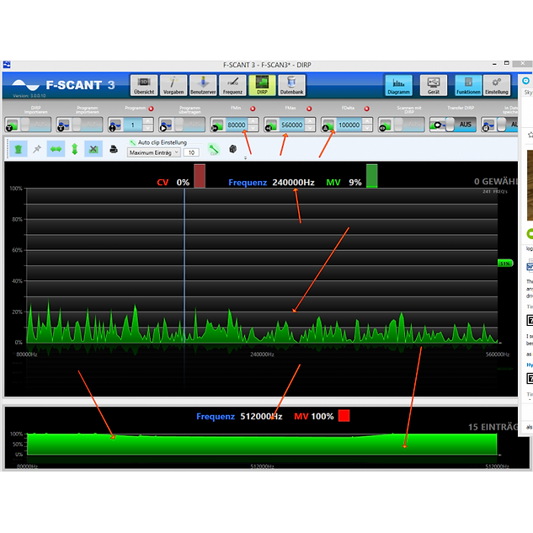Click the FDelta field showing 100000
Image resolution: width=533 pixels, height=533 pixels.
pyautogui.click(x=349, y=125)
